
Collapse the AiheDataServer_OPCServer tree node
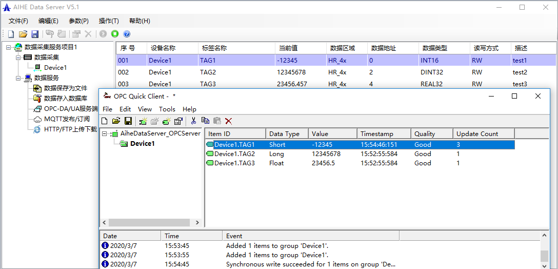[x=105, y=134]
